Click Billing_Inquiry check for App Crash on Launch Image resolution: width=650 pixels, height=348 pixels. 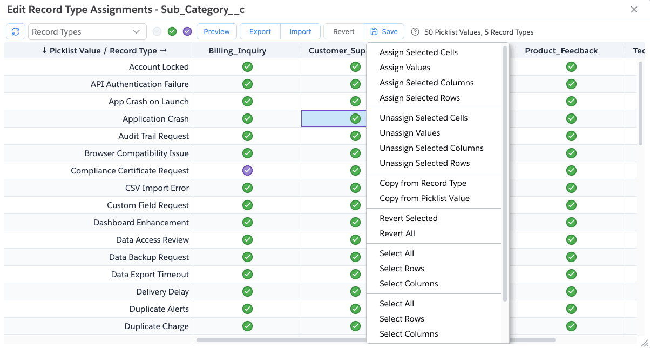pyautogui.click(x=247, y=102)
